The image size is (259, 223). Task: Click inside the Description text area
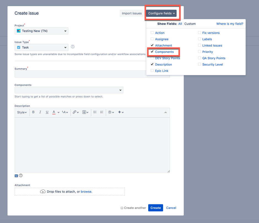(x=92, y=145)
